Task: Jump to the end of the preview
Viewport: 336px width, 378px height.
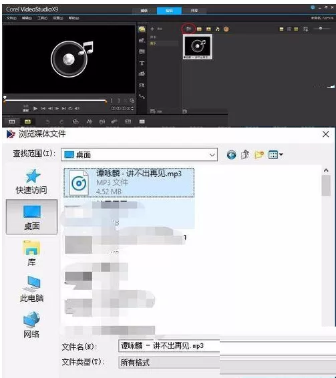Action: 63,108
